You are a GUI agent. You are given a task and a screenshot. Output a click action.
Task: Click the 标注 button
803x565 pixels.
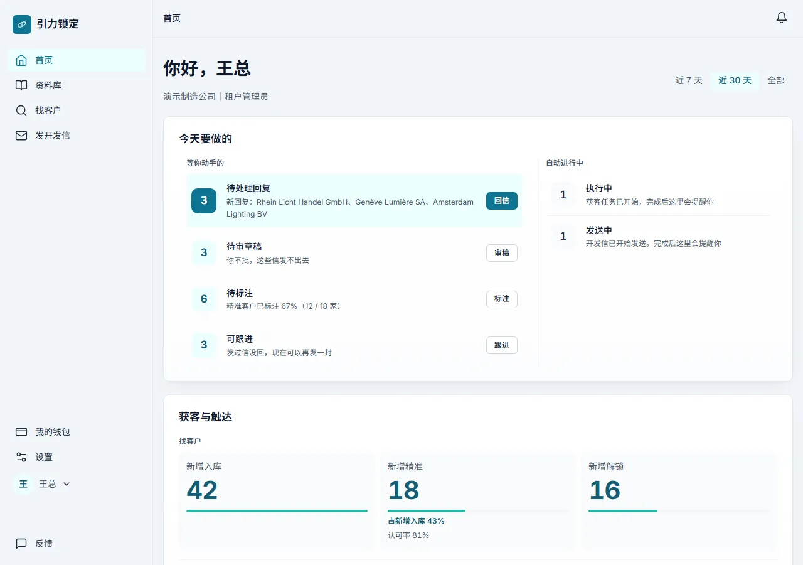[502, 299]
